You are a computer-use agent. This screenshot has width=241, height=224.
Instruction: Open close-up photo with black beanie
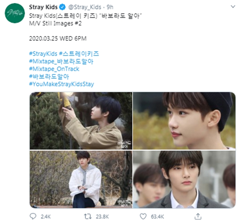(184, 121)
